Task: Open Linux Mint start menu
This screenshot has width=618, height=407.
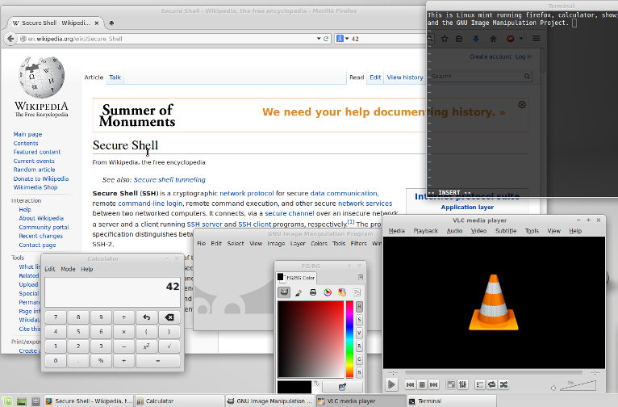Action: pyautogui.click(x=7, y=401)
